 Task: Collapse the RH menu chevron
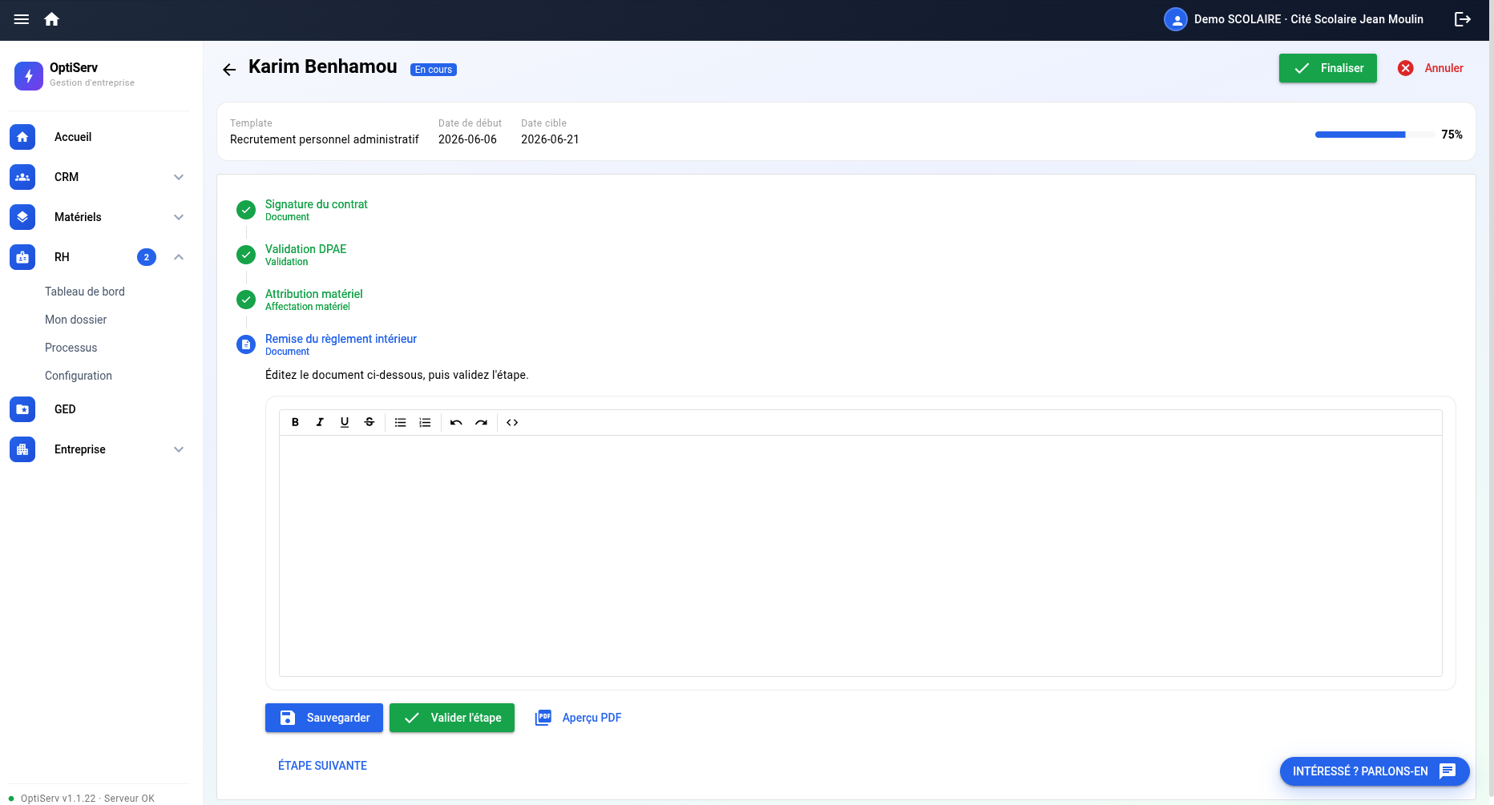pyautogui.click(x=179, y=257)
